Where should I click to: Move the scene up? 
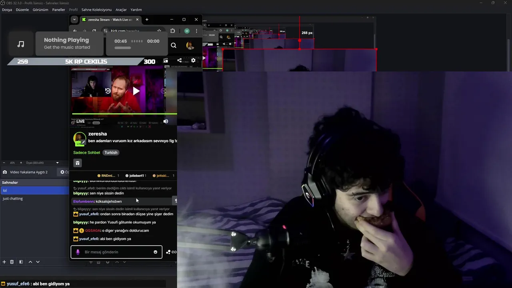pyautogui.click(x=30, y=262)
